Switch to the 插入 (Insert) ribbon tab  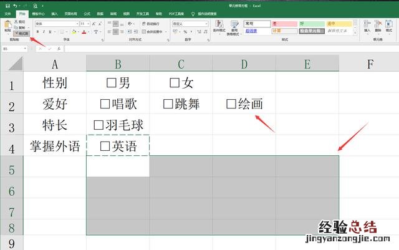tap(55, 12)
